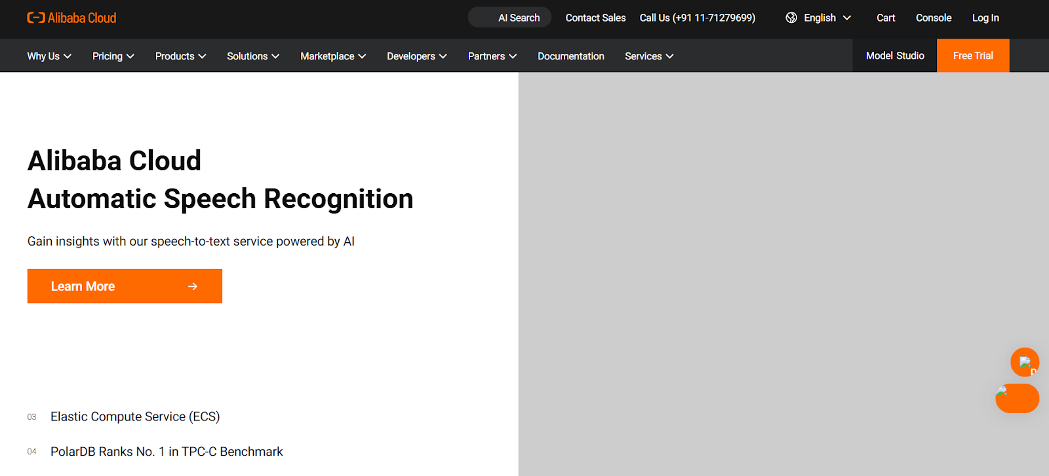
Task: Click Log In
Action: click(985, 18)
